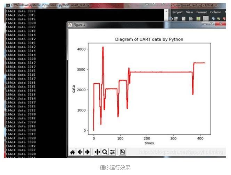Save the figure with floppy icon
This screenshot has height=175, width=231.
tap(122, 152)
